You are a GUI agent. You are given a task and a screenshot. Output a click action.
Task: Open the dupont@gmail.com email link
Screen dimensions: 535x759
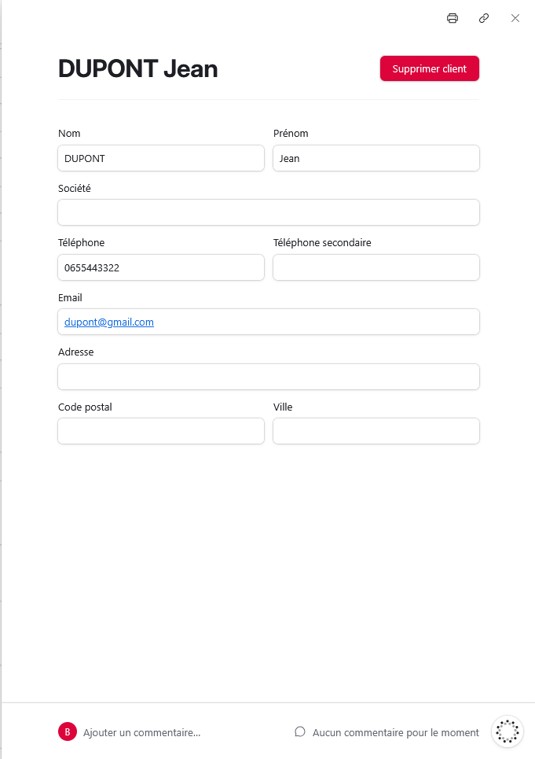pos(109,322)
